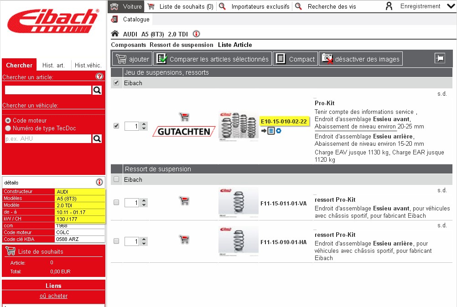The image size is (457, 307).
Task: Click Comparer les articles sélectionnés button
Action: click(x=213, y=59)
